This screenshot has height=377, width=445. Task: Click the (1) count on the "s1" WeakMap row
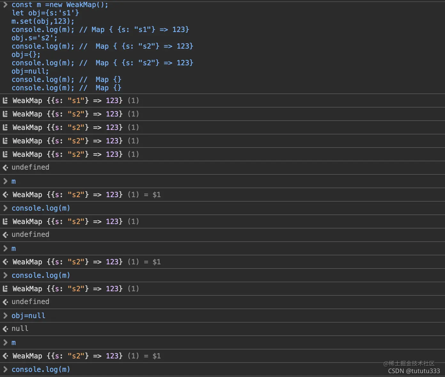133,100
